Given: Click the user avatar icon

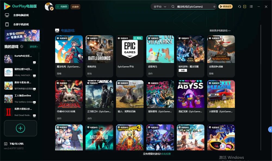Looking at the screenshot, I should point(49,7).
